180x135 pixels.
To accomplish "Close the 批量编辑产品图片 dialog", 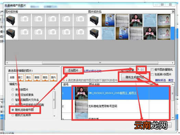I will [x=170, y=4].
